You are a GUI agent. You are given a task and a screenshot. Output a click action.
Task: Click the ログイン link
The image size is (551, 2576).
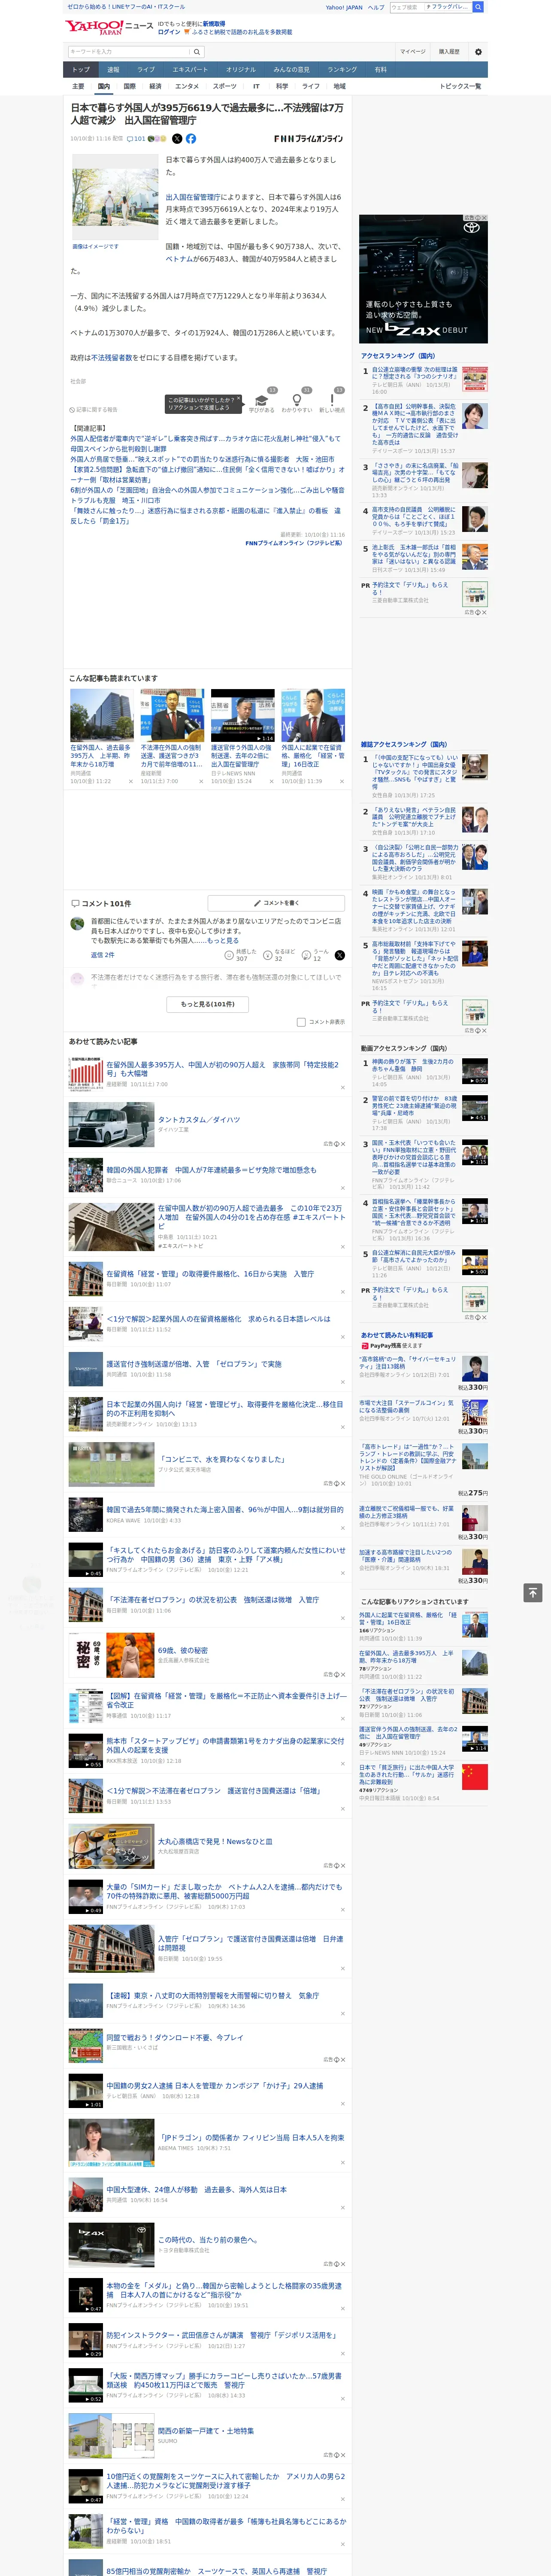pos(169,32)
